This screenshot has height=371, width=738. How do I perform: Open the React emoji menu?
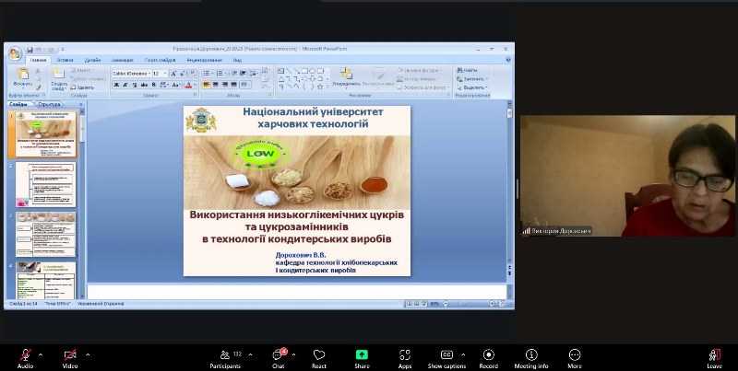click(x=319, y=354)
